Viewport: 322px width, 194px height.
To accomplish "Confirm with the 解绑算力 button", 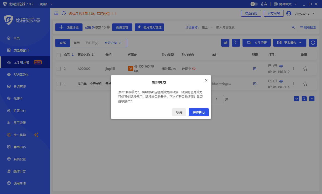I will [x=199, y=112].
